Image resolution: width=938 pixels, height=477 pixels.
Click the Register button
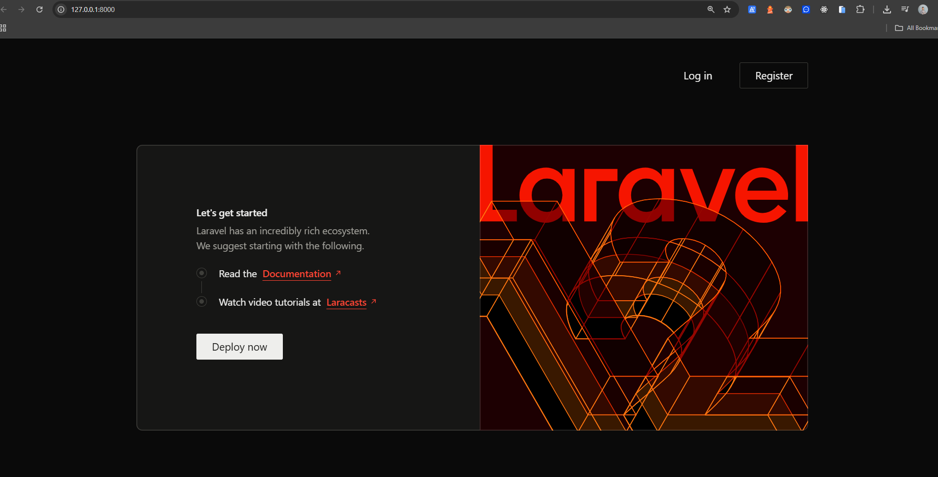[774, 76]
